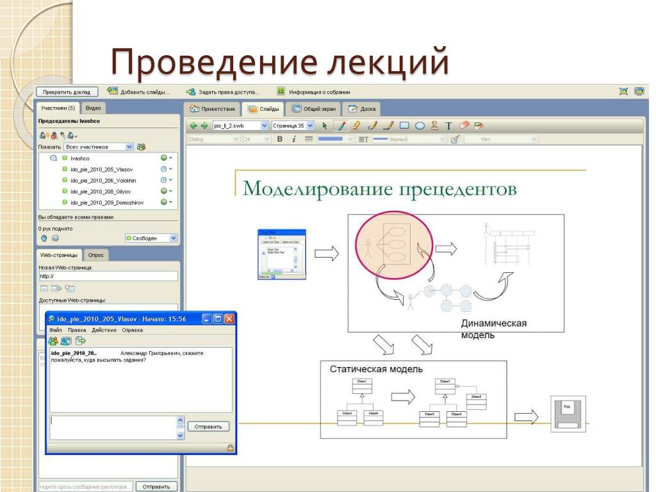This screenshot has height=492, width=656.
Task: Select the rectangle shape tool
Action: click(x=404, y=126)
